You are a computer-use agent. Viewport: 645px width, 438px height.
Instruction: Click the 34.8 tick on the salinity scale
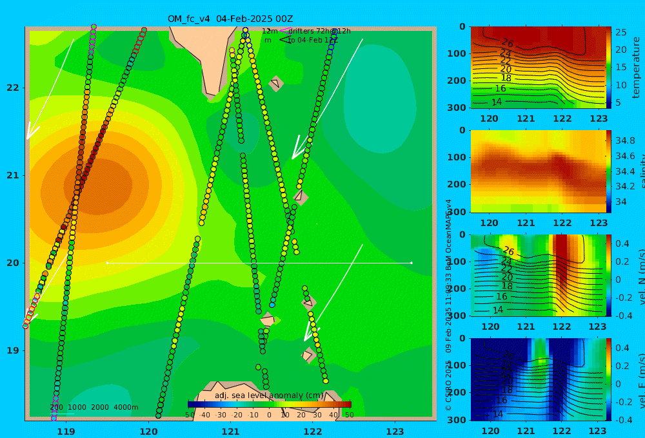click(625, 140)
